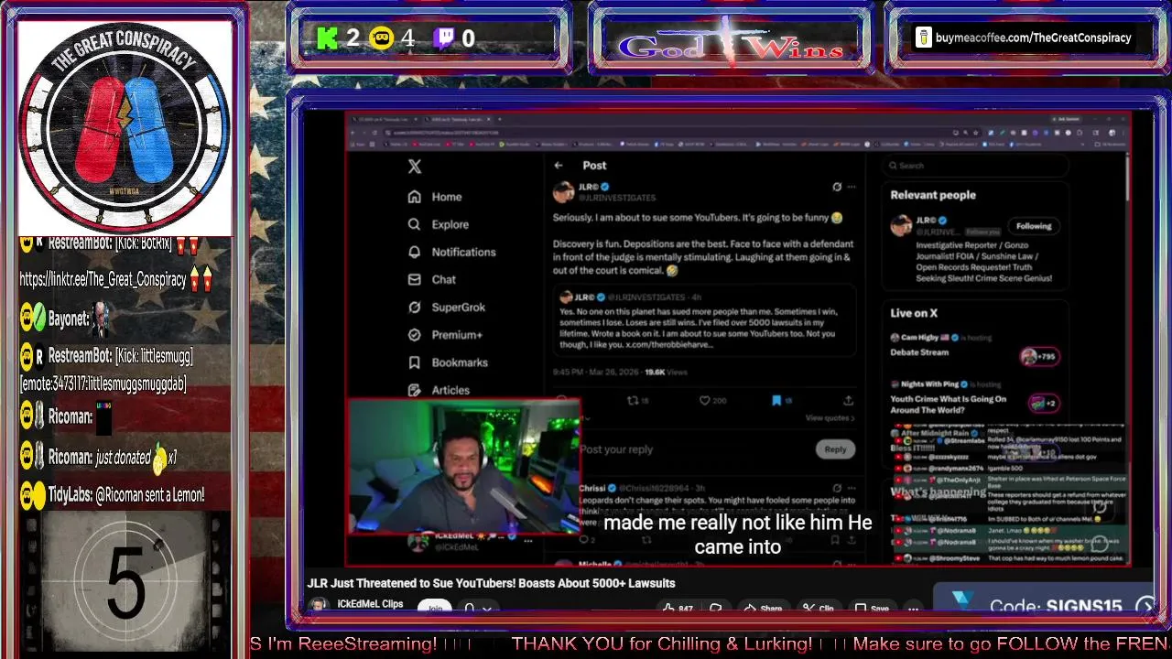Open View quotes under the post

(830, 418)
